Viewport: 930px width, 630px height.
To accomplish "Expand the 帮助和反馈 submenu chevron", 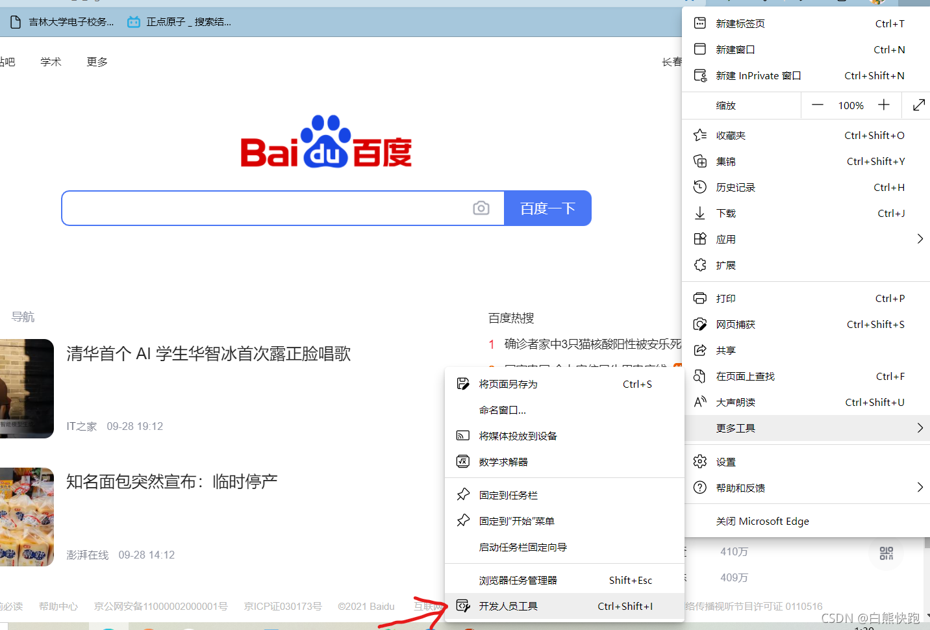I will pyautogui.click(x=920, y=488).
